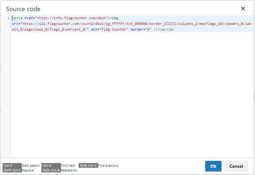This screenshot has height=175, width=255.
Task: Click the alt "Flag Counter" value
Action: pos(114,29)
